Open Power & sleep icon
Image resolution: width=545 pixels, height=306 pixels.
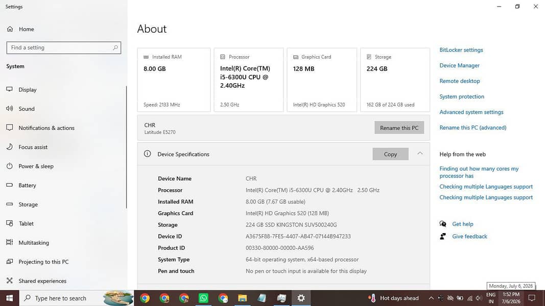point(9,166)
